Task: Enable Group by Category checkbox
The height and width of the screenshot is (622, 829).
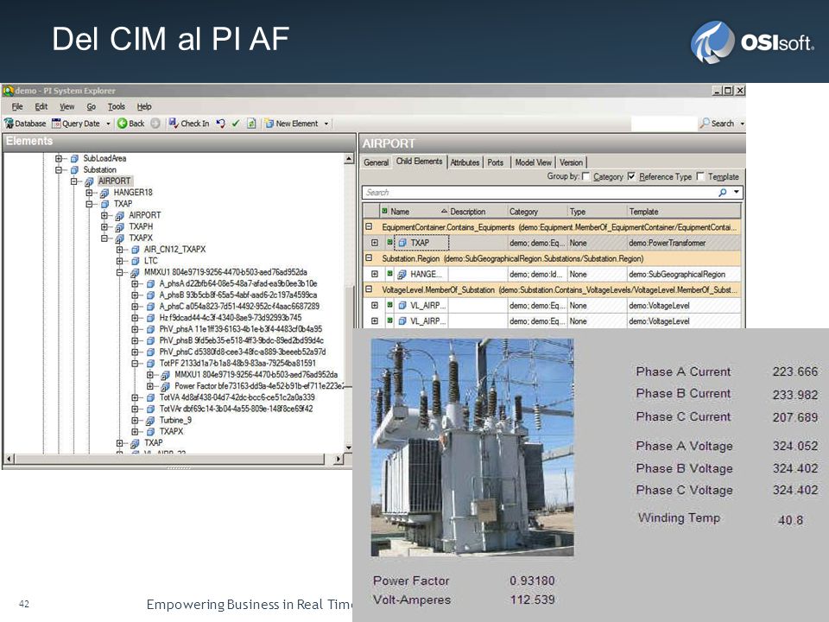Action: (x=585, y=176)
